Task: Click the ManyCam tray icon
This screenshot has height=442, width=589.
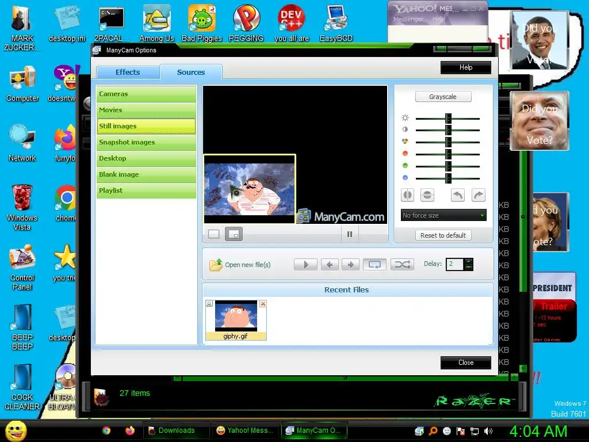Action: coord(419,431)
